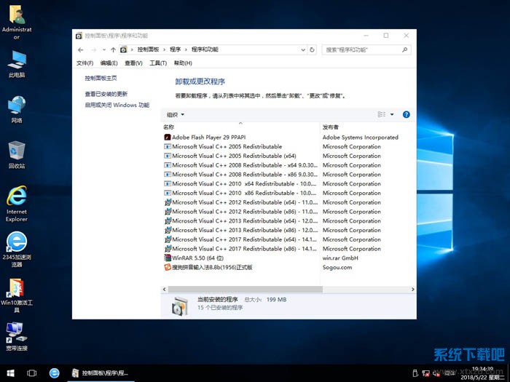Open the Administrator desktop folder icon

tap(17, 23)
